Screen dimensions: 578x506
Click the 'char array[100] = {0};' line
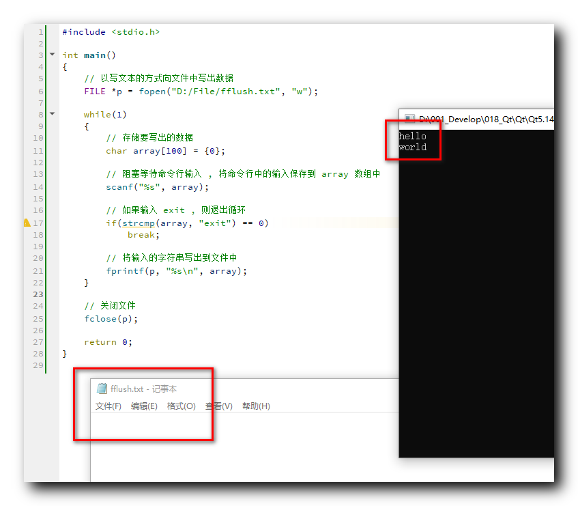point(166,151)
